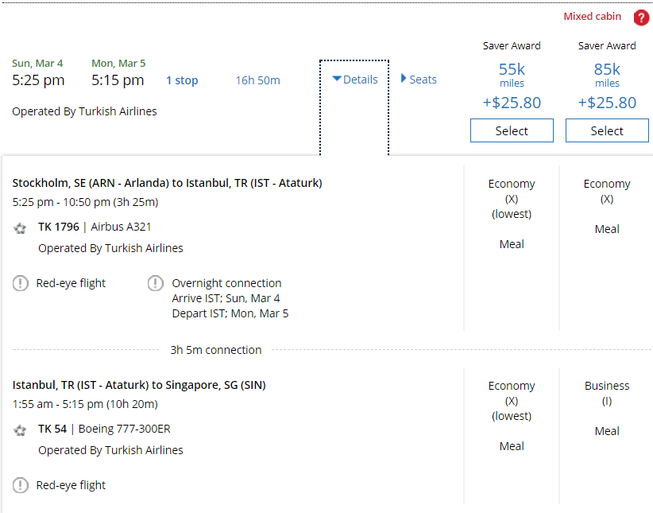Click the Mixed cabin label
The width and height of the screenshot is (653, 513).
coord(593,17)
